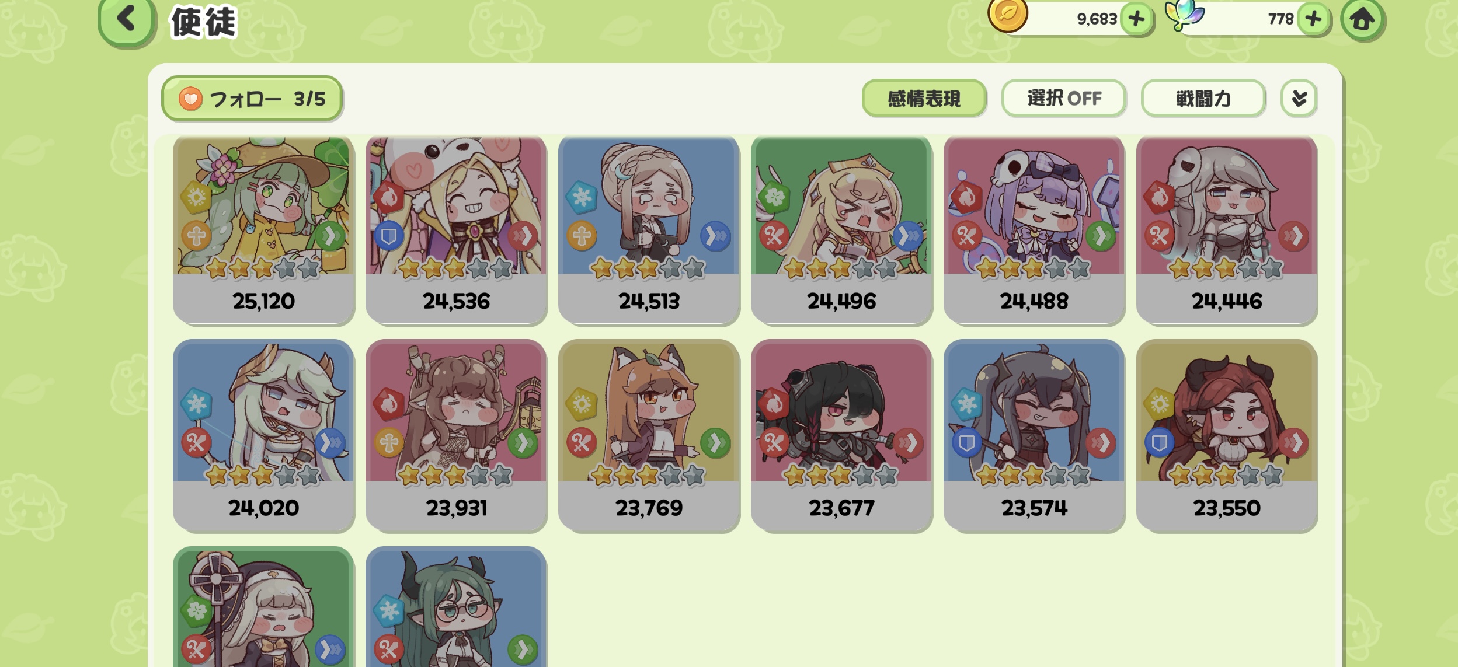Image resolution: width=1458 pixels, height=667 pixels.
Task: Tap the gold coin currency icon
Action: [x=1008, y=15]
